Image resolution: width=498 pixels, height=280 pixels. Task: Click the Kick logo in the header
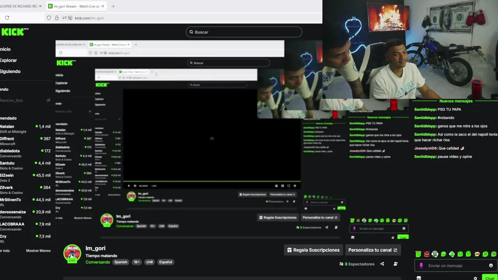point(15,32)
